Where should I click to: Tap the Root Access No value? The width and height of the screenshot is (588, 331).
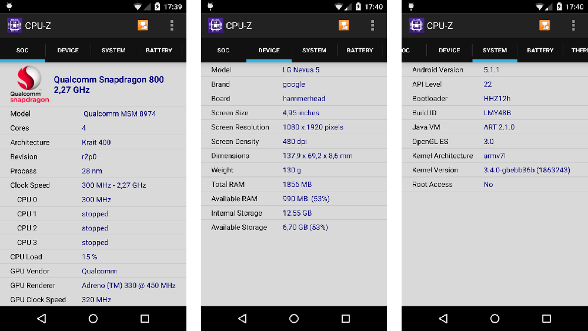point(488,185)
